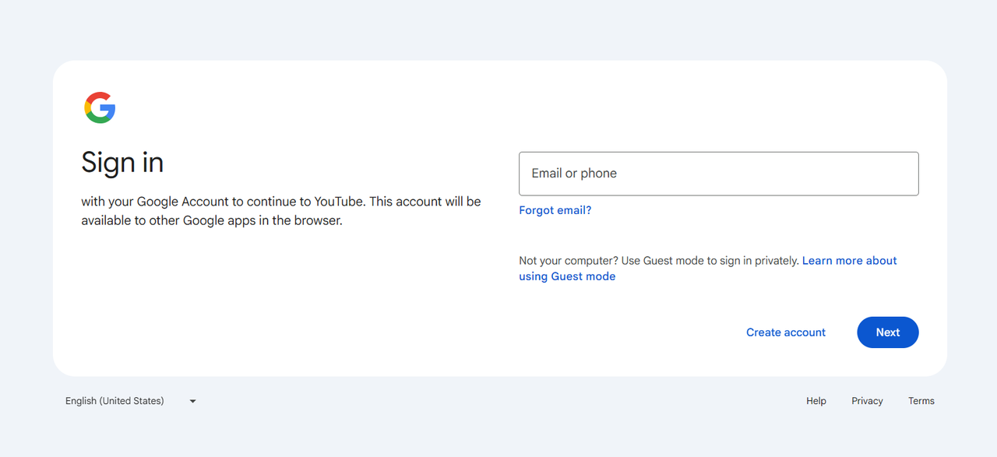Expand the English (United States) language dropdown
997x457 pixels.
pyautogui.click(x=115, y=401)
